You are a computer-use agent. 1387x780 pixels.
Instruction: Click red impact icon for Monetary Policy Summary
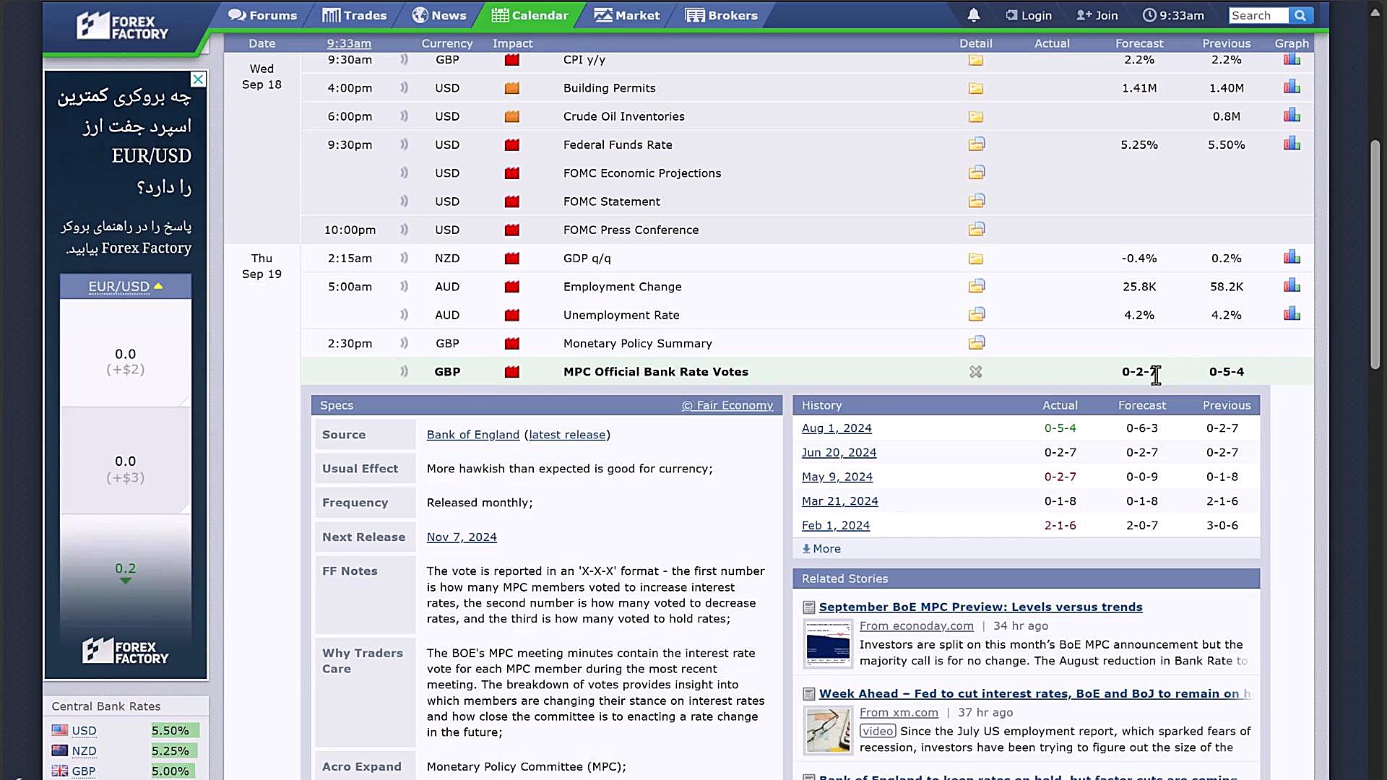tap(512, 343)
